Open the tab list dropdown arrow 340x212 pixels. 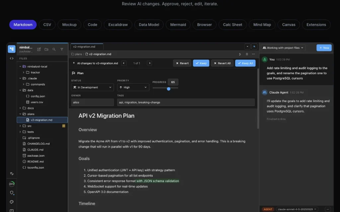click(x=247, y=46)
